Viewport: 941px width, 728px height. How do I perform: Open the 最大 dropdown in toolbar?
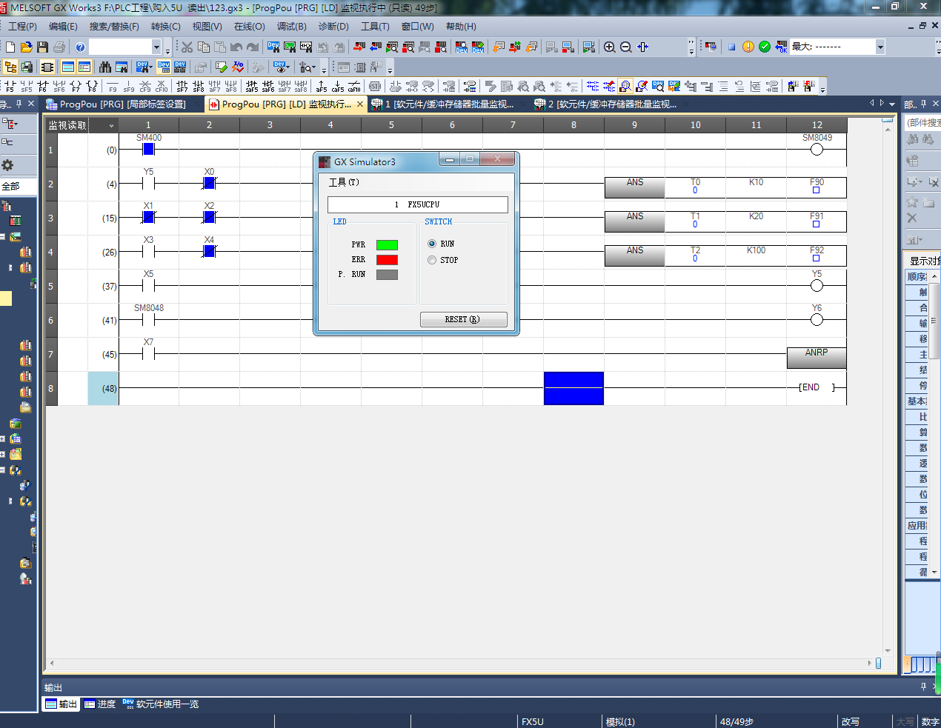click(x=880, y=47)
